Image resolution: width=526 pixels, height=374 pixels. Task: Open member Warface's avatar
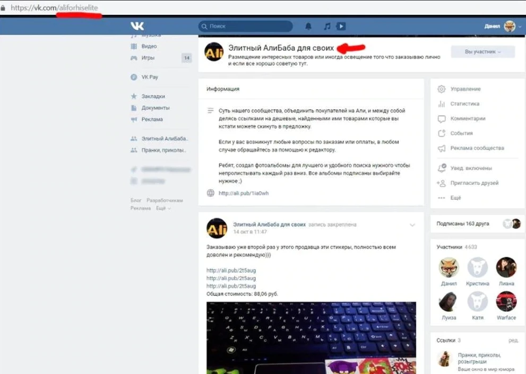[506, 301]
